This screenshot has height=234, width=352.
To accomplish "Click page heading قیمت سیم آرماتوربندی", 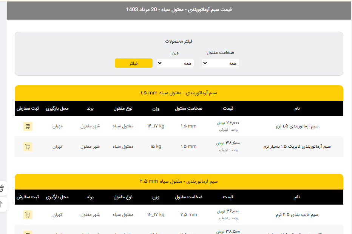I will [x=179, y=9].
